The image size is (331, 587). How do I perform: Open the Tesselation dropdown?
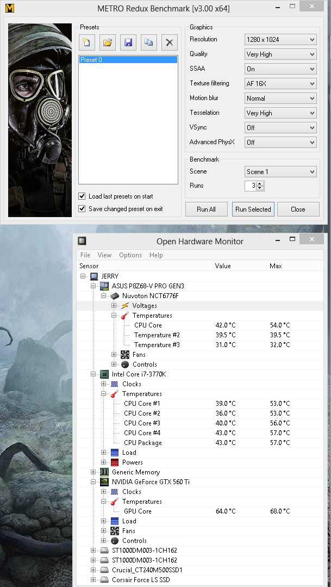click(280, 113)
